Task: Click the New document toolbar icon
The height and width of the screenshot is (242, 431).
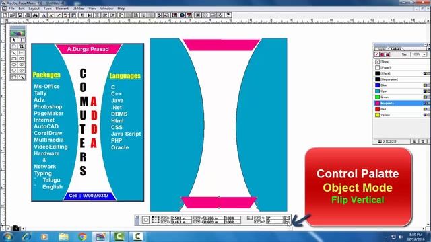Action: click(x=5, y=15)
